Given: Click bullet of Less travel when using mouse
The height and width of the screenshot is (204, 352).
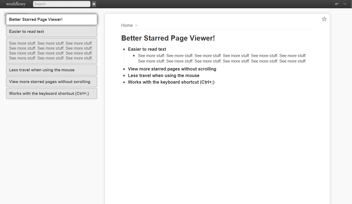Looking at the screenshot, I should point(124,76).
